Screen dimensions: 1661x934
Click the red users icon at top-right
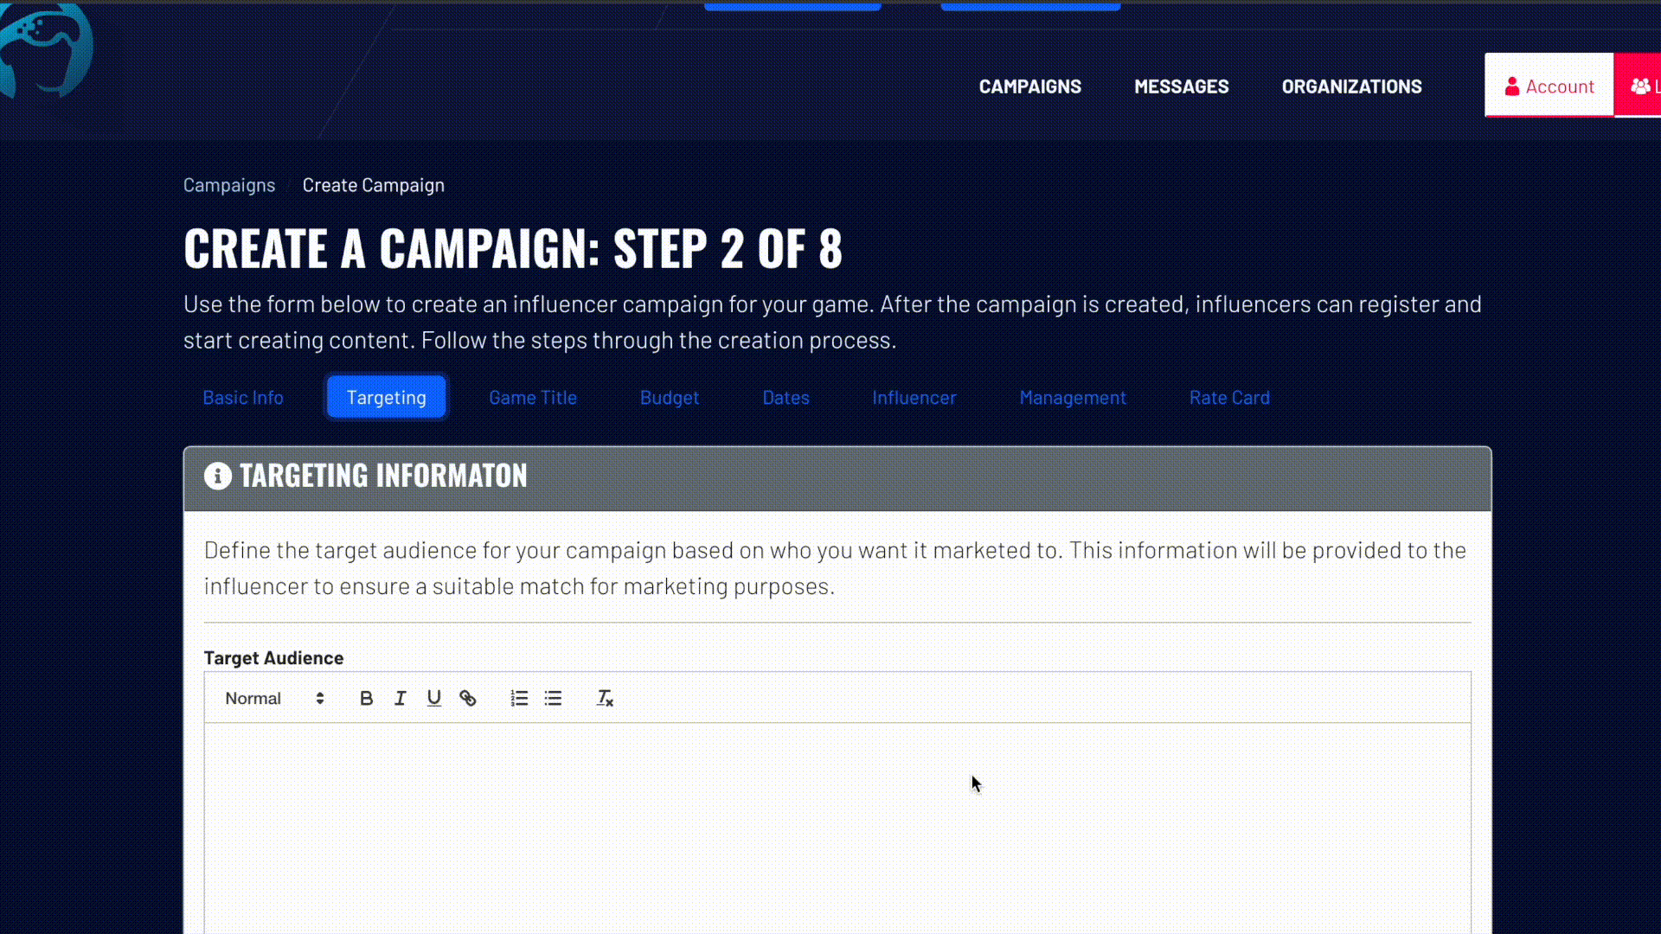tap(1641, 86)
